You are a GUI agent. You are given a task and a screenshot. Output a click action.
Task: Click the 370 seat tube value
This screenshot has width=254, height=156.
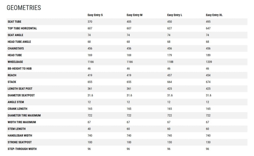(x=90, y=22)
